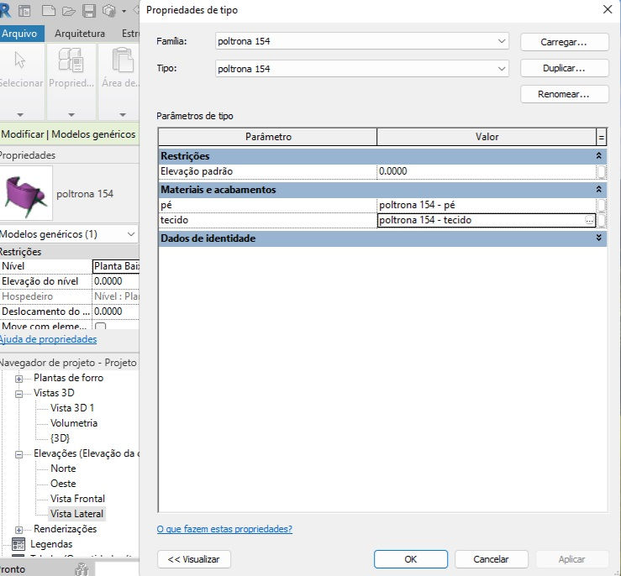This screenshot has height=576, width=621.
Task: Open a file with folder icon
Action: point(69,11)
